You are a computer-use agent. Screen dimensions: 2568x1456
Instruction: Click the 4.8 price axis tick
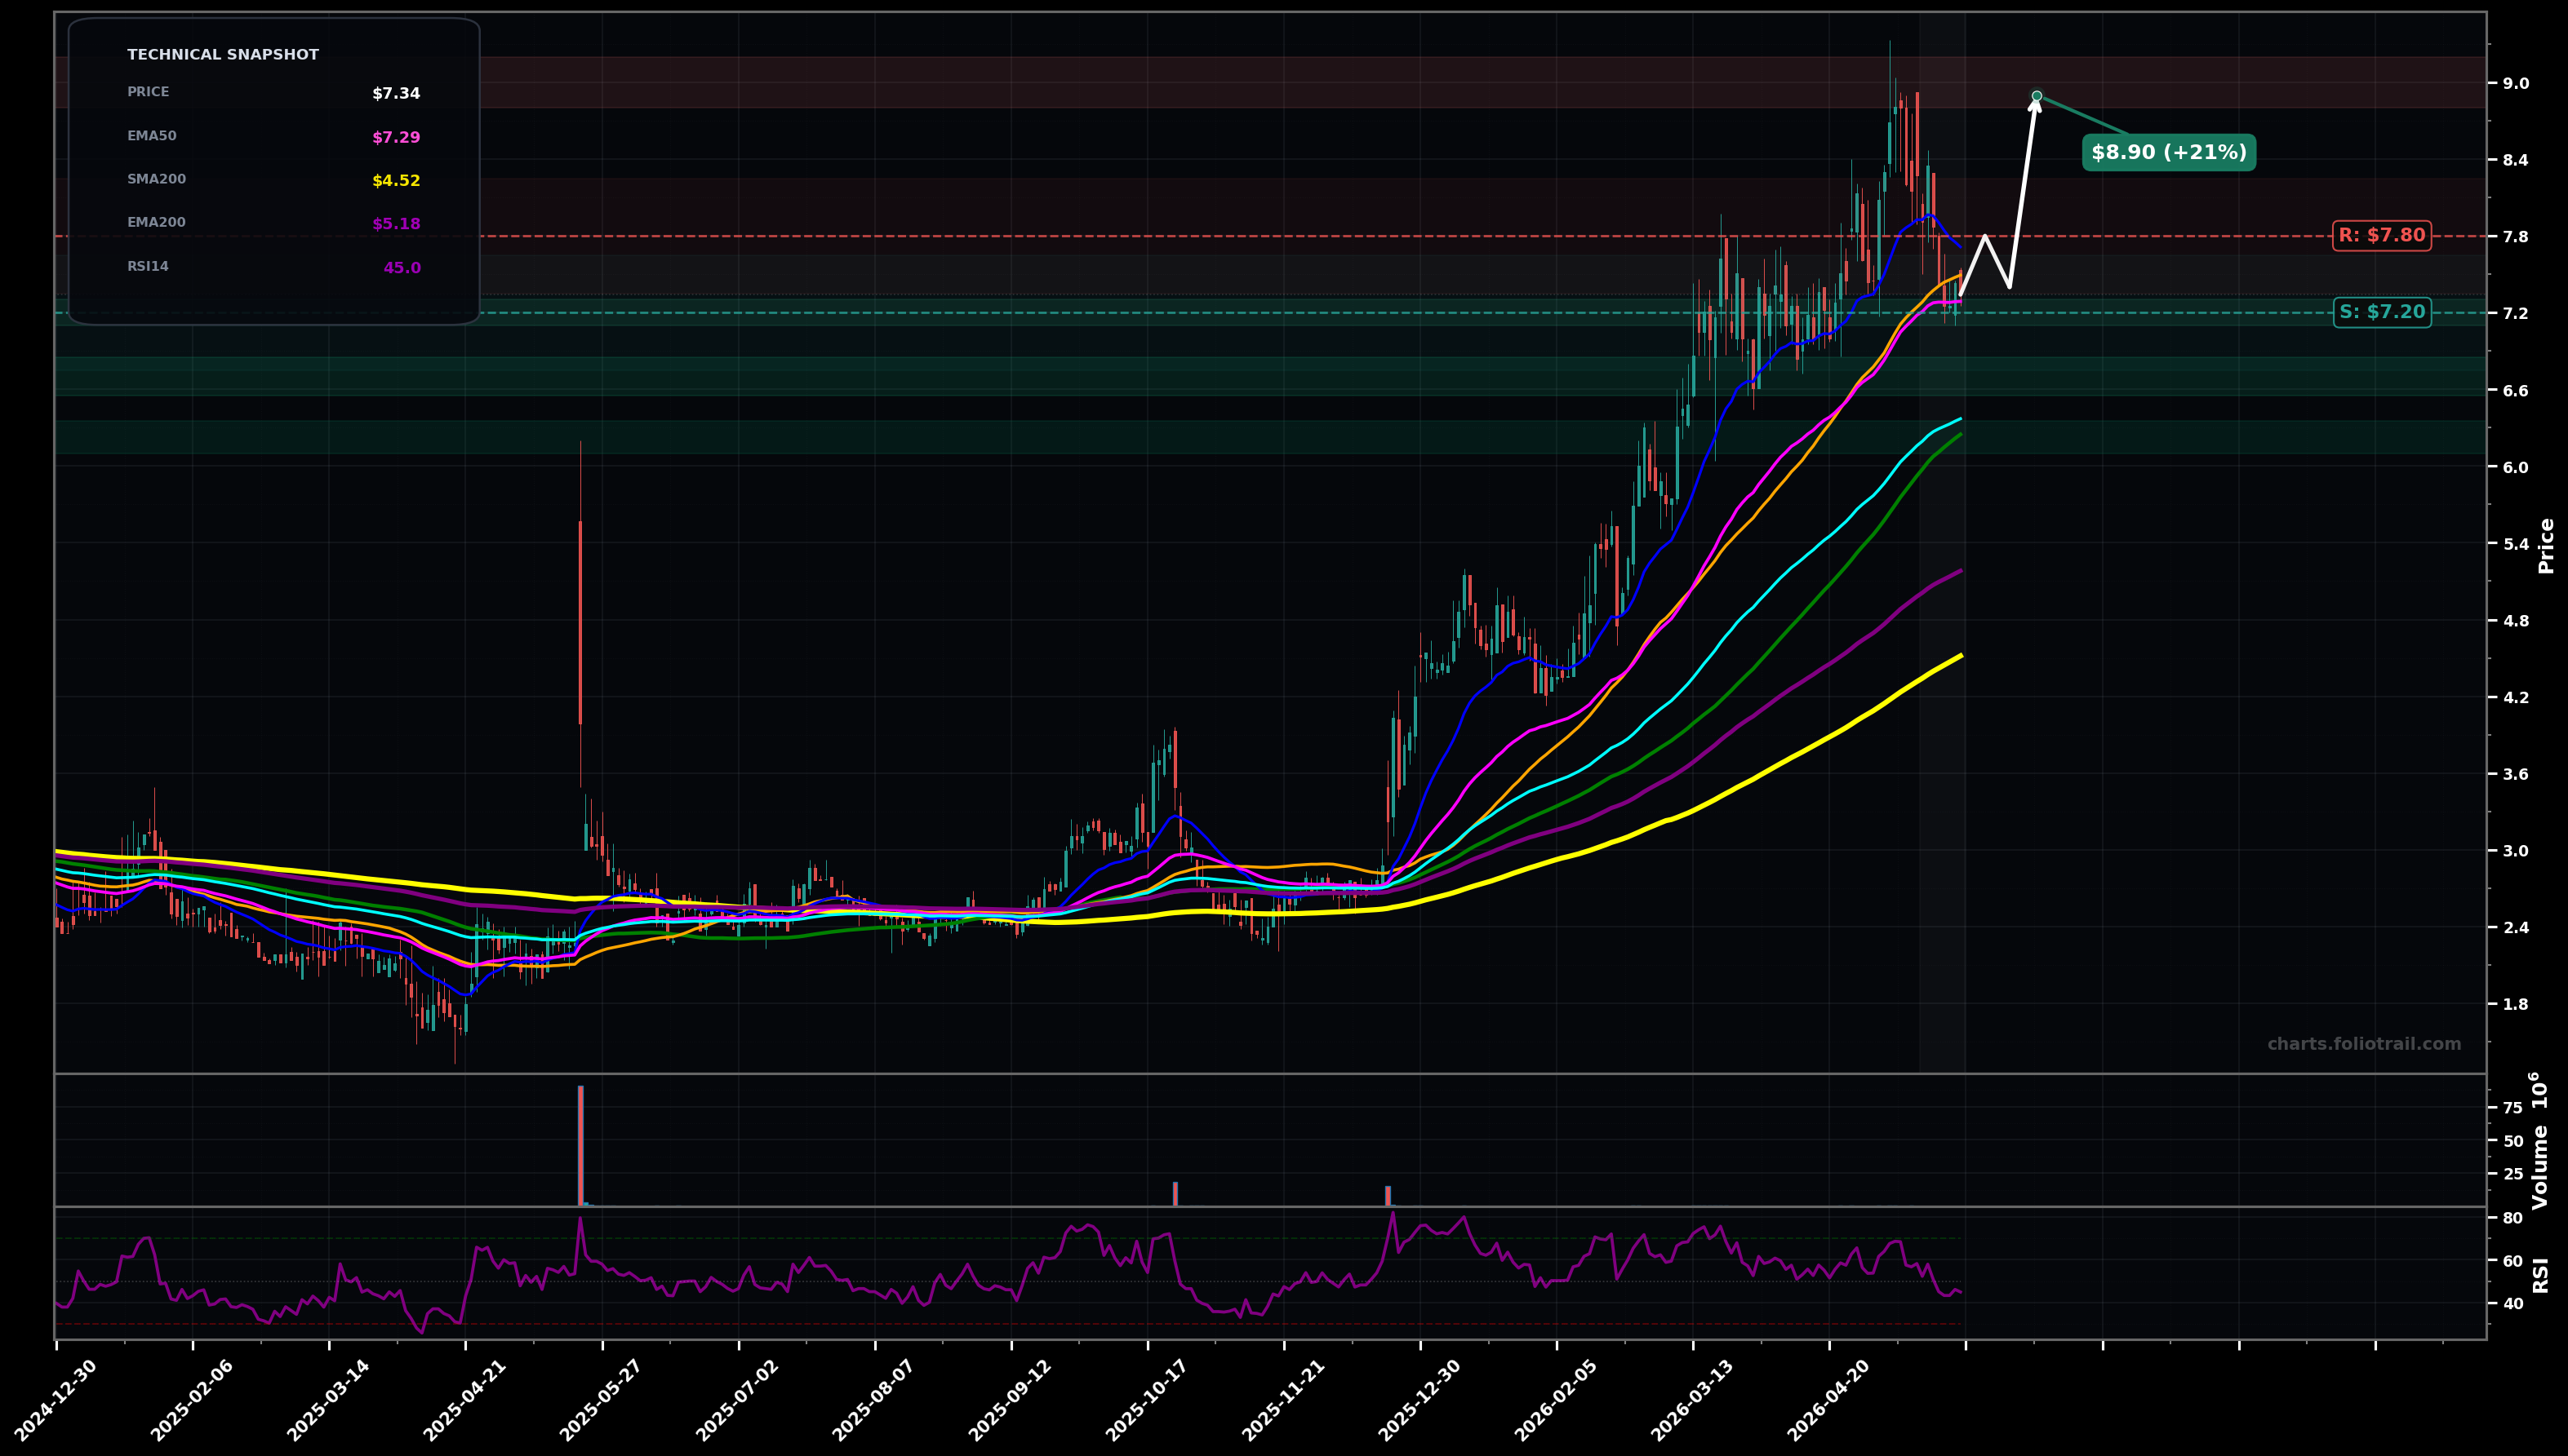click(2515, 620)
